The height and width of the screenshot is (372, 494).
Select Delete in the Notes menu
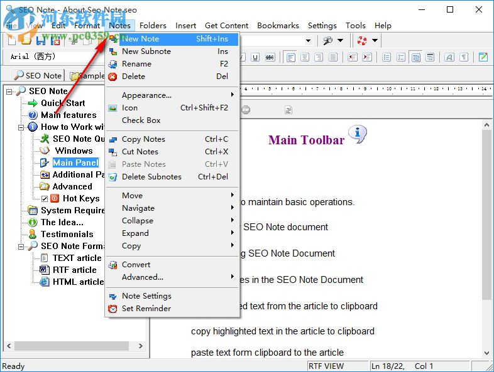[172, 77]
